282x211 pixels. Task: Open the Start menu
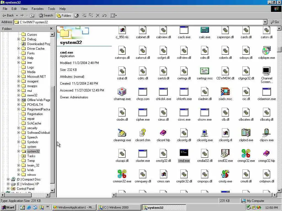[x=8, y=207]
